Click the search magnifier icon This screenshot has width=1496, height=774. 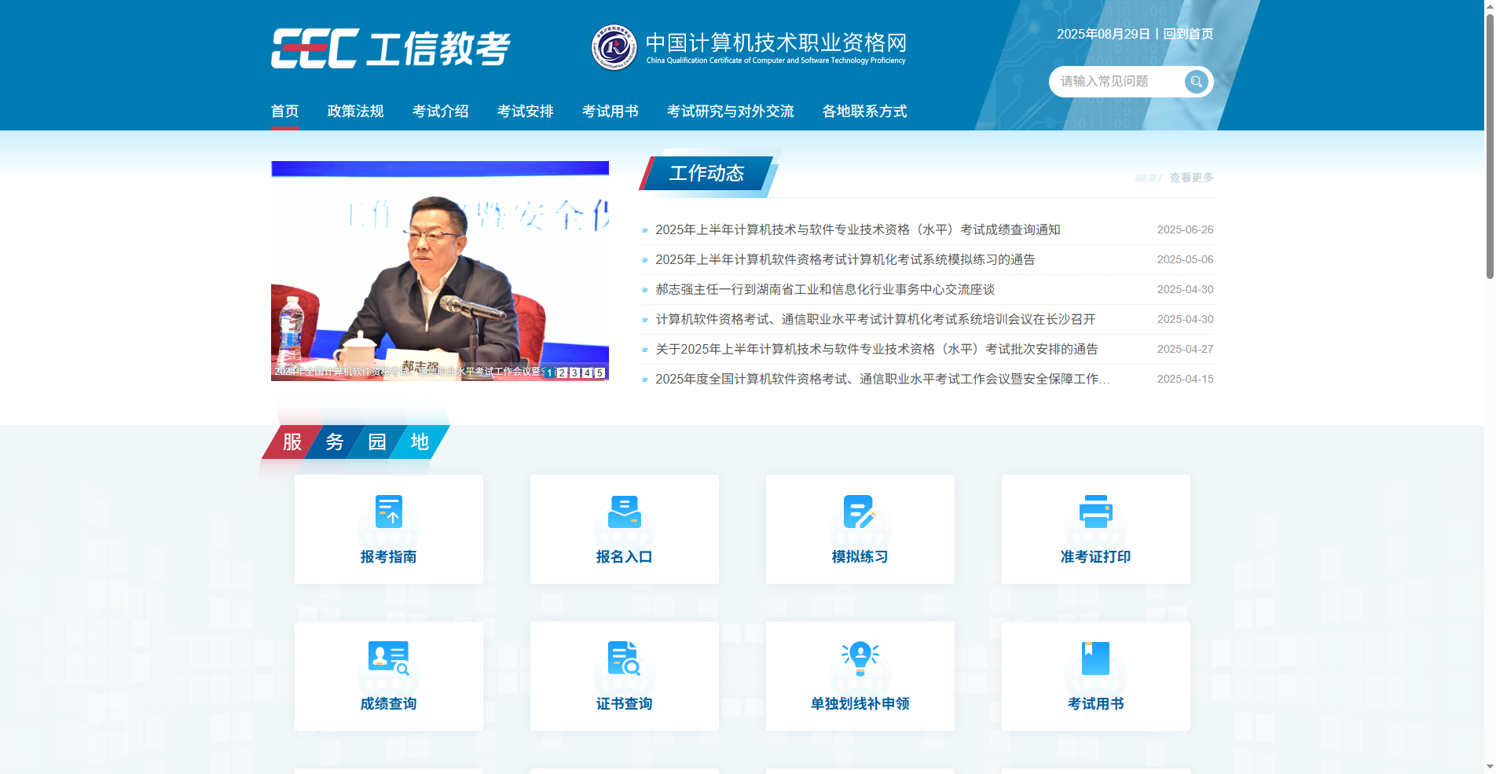click(1196, 81)
